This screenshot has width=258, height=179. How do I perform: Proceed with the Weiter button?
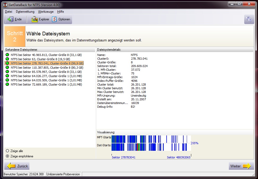(x=241, y=166)
